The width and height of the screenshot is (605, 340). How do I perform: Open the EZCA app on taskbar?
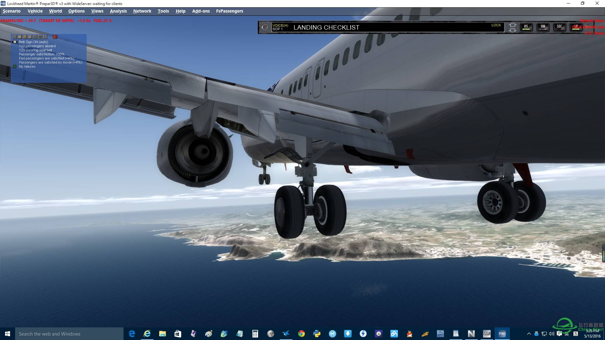click(487, 334)
